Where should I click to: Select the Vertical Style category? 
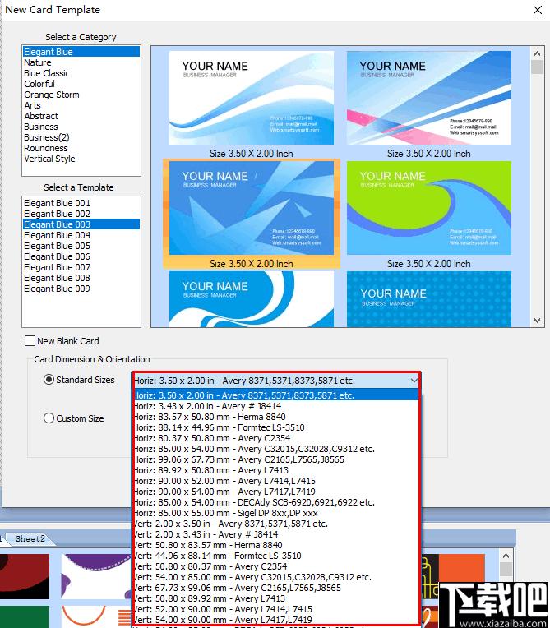49,159
